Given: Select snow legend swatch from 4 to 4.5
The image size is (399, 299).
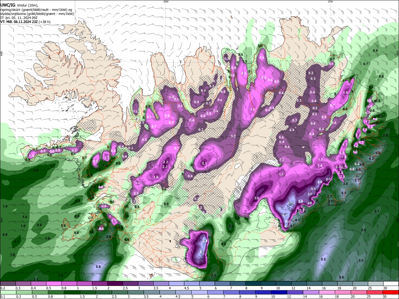Looking at the screenshot, I should tap(176, 284).
